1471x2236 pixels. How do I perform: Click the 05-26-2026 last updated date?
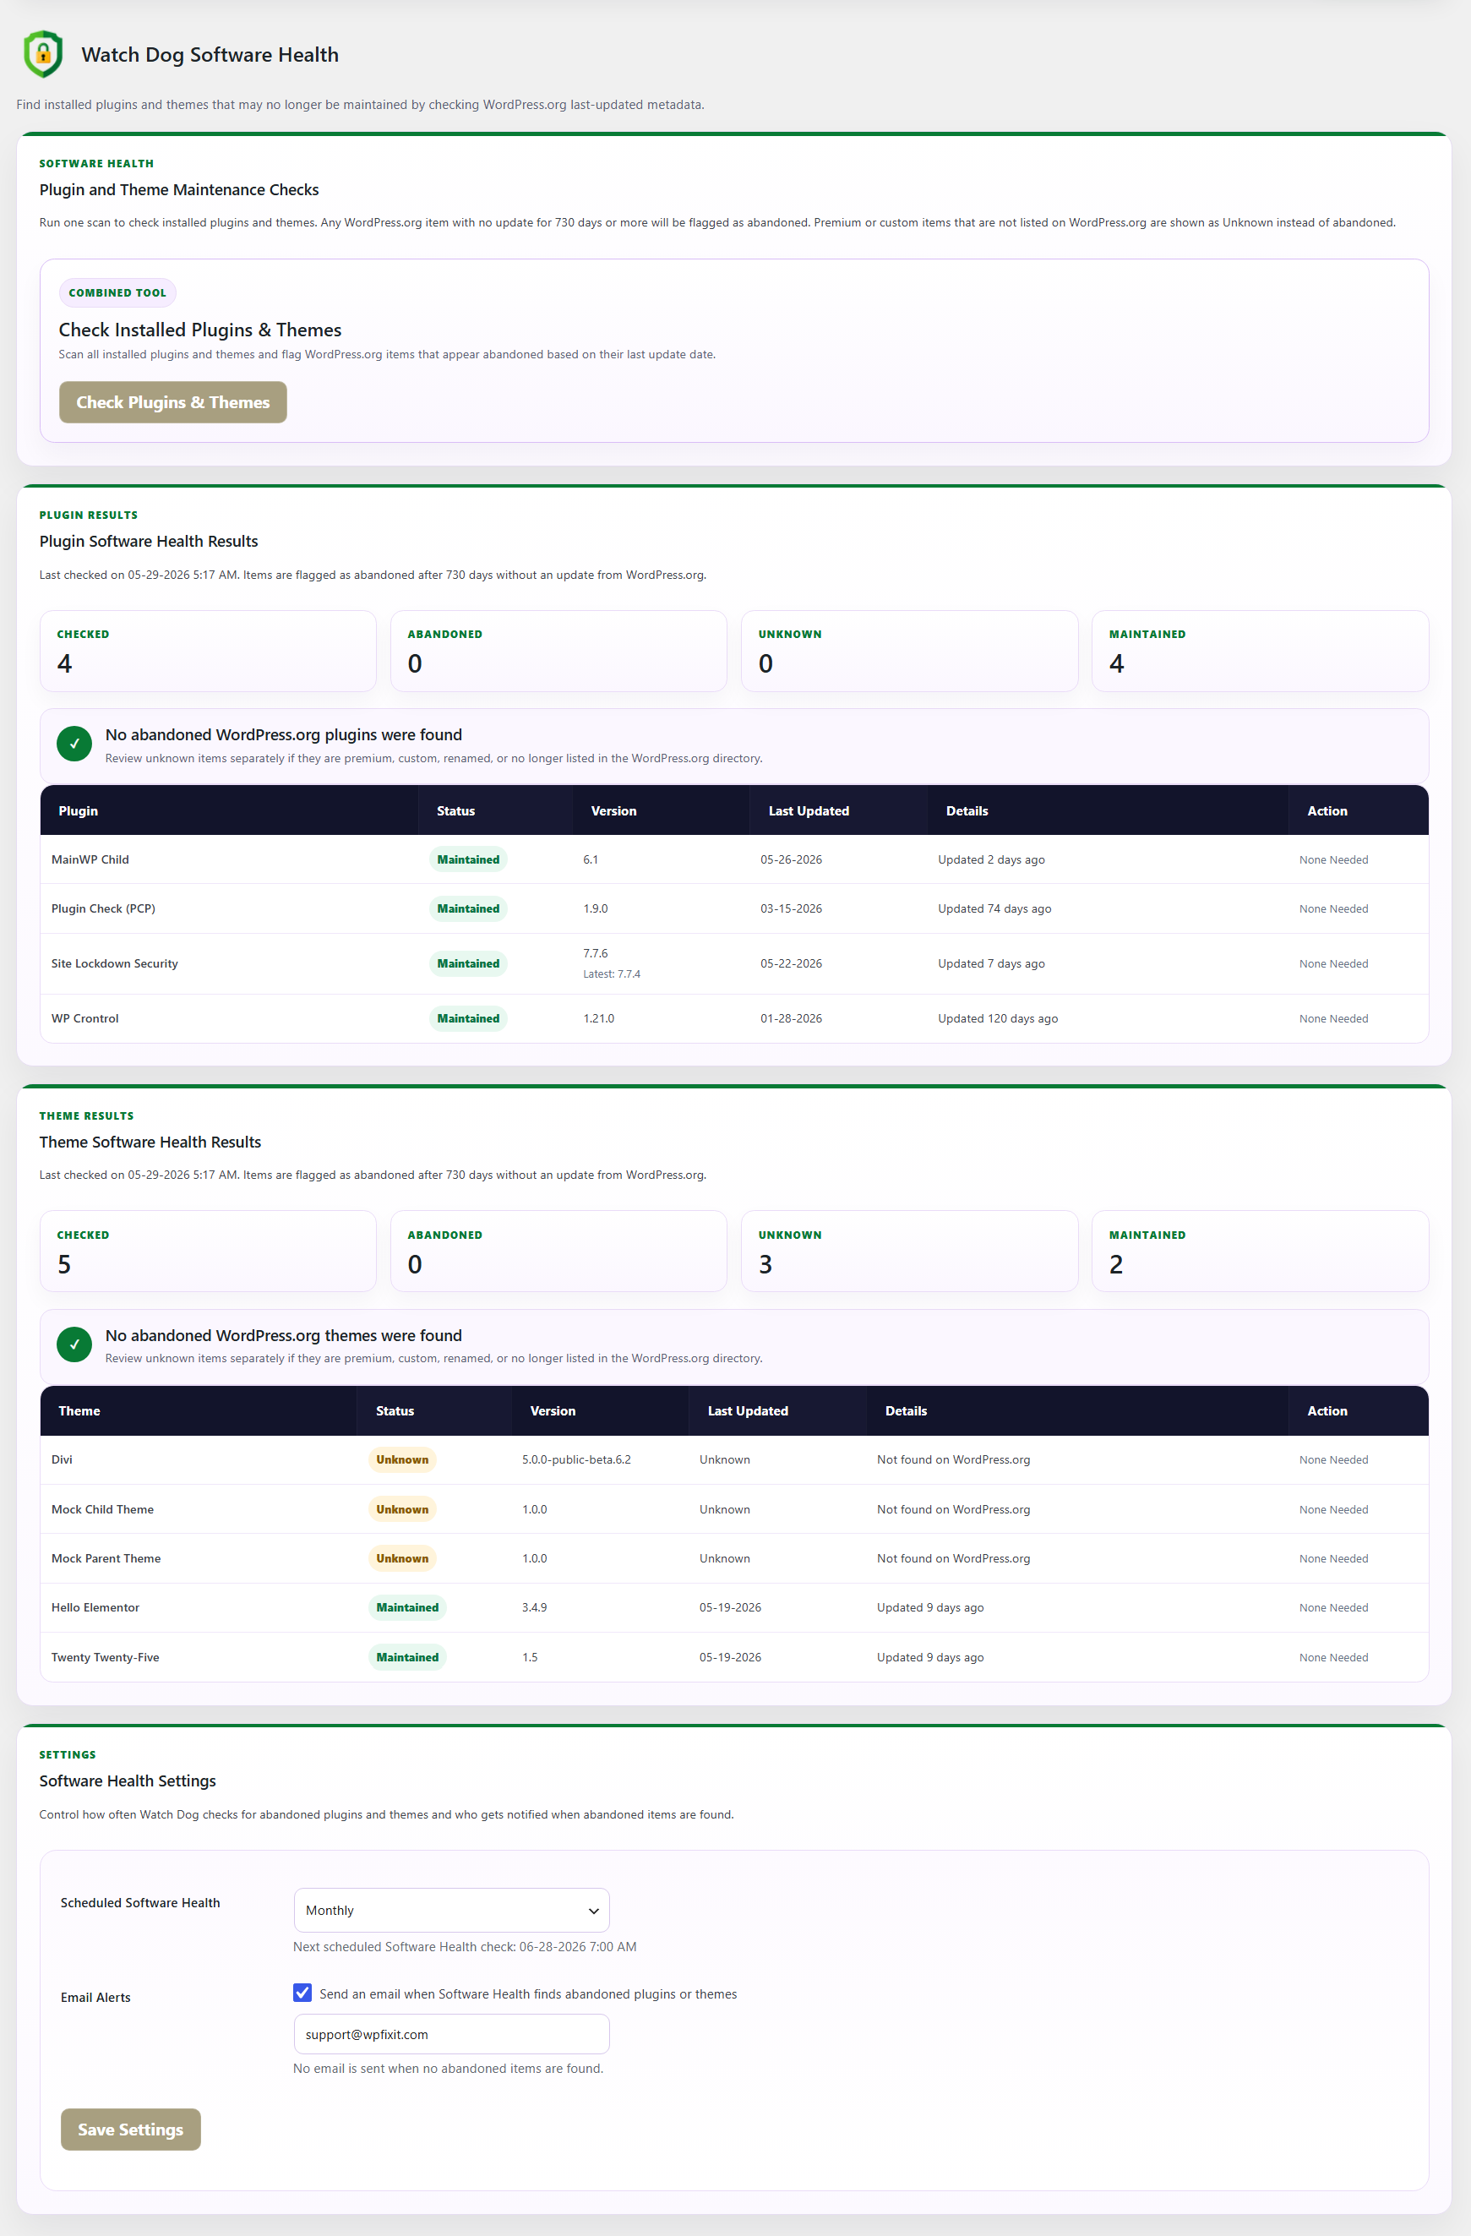coord(791,859)
